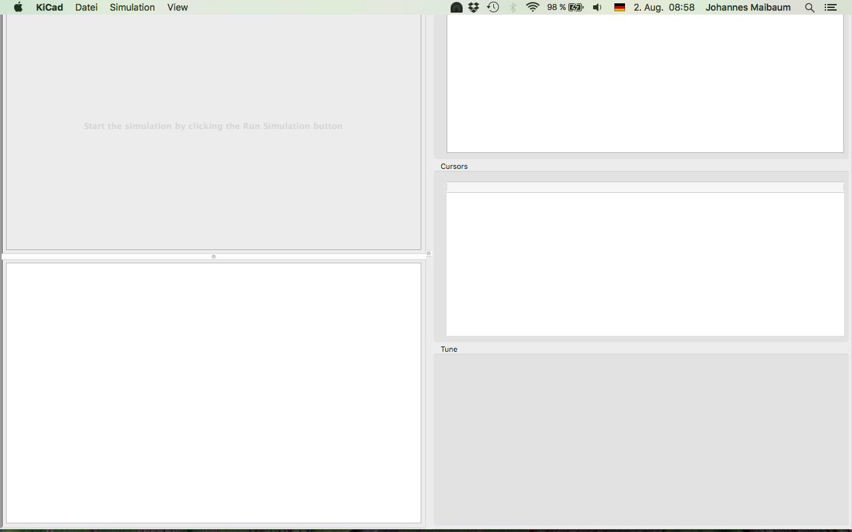Click inside the list box above Cursors
The height and width of the screenshot is (532, 852).
coord(645,84)
